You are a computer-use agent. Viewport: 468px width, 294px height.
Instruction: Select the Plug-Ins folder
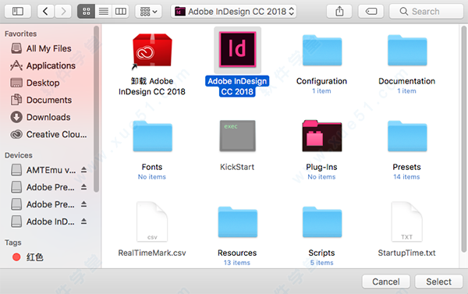(321, 136)
